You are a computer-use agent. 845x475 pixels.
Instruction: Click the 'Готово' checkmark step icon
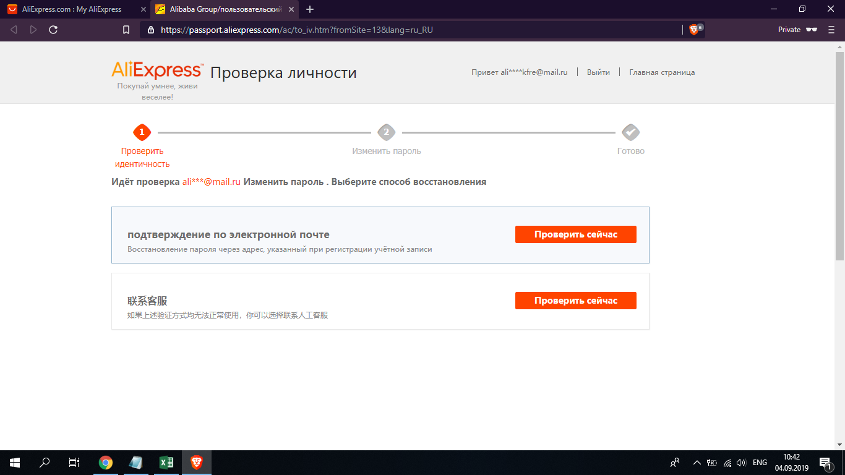tap(631, 132)
